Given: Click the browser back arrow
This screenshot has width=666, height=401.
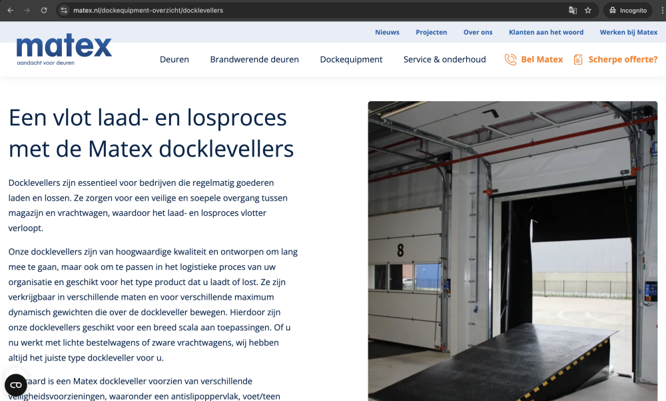Looking at the screenshot, I should click(x=10, y=11).
